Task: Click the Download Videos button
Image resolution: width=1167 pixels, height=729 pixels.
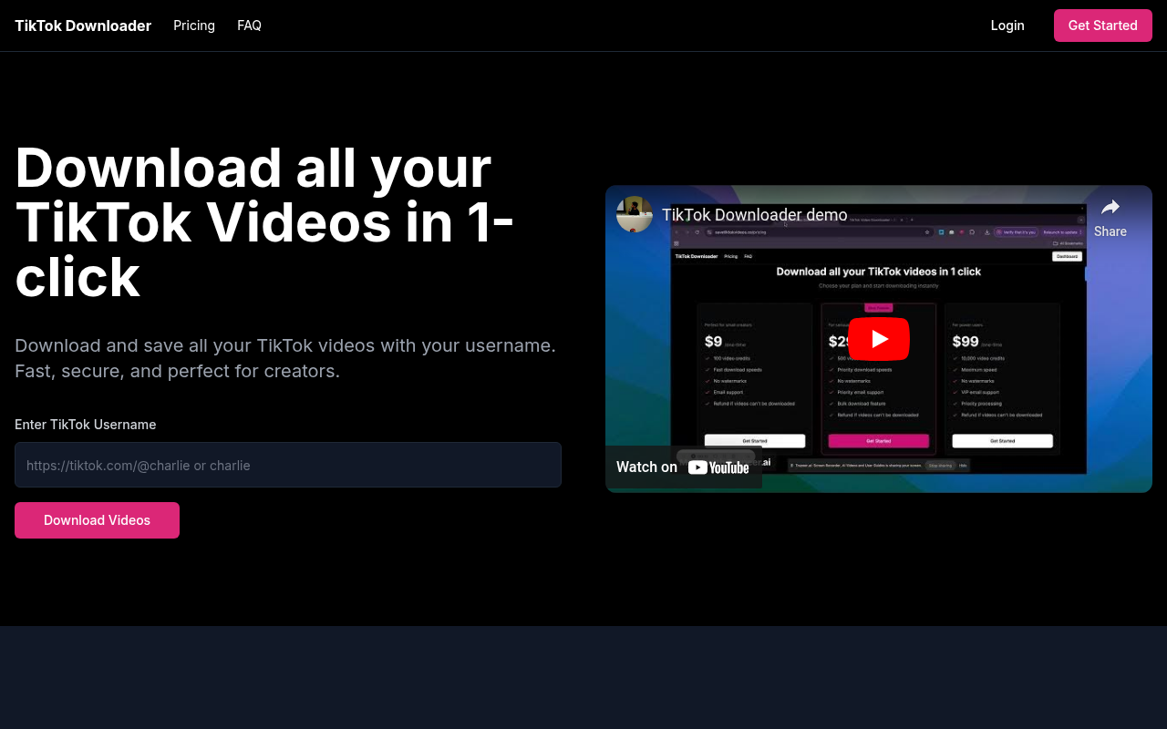Action: 97,520
